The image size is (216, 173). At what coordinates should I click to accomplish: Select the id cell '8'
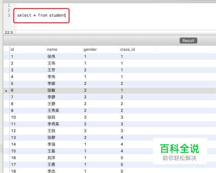[x=12, y=104]
